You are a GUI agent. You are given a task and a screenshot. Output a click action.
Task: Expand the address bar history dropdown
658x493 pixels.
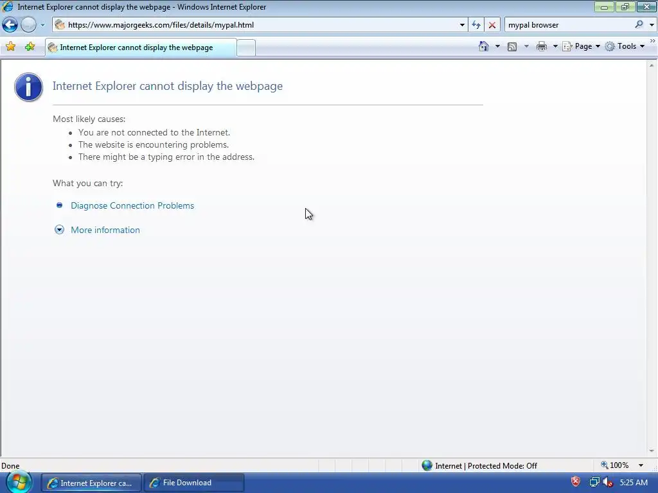(x=462, y=25)
